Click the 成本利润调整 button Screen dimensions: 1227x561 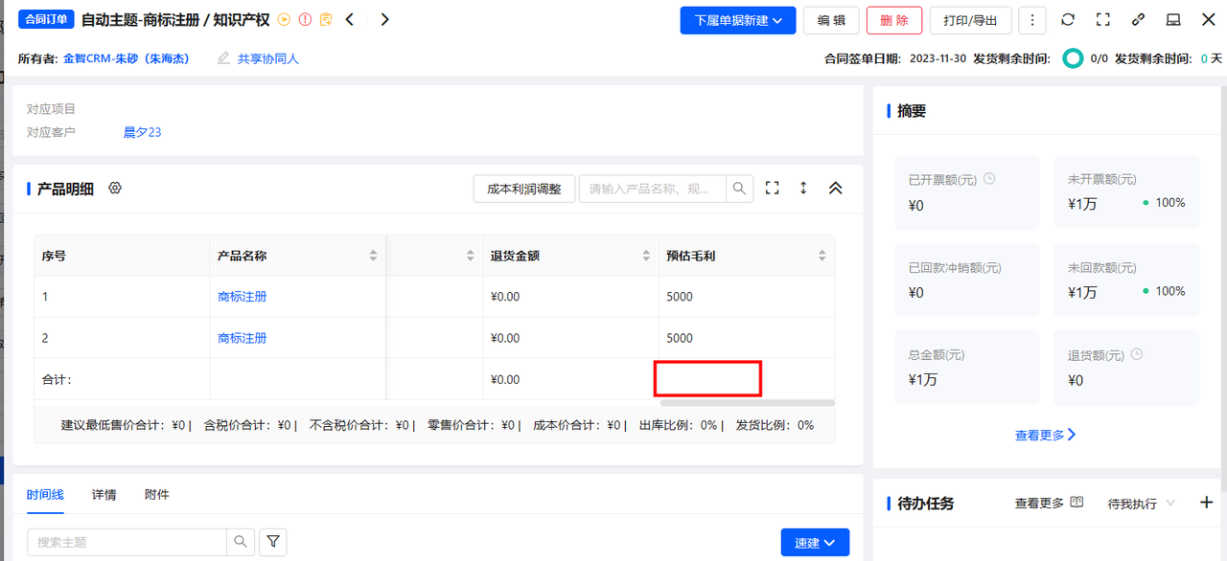[524, 189]
